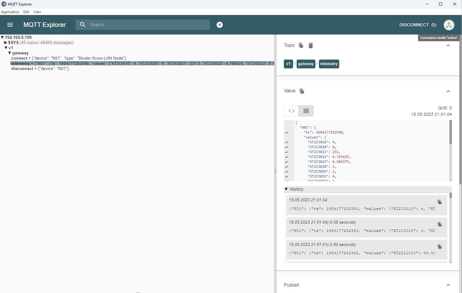Show chart for XT2I3021 value
Viewport: 462px width, 293px height.
pos(287,152)
